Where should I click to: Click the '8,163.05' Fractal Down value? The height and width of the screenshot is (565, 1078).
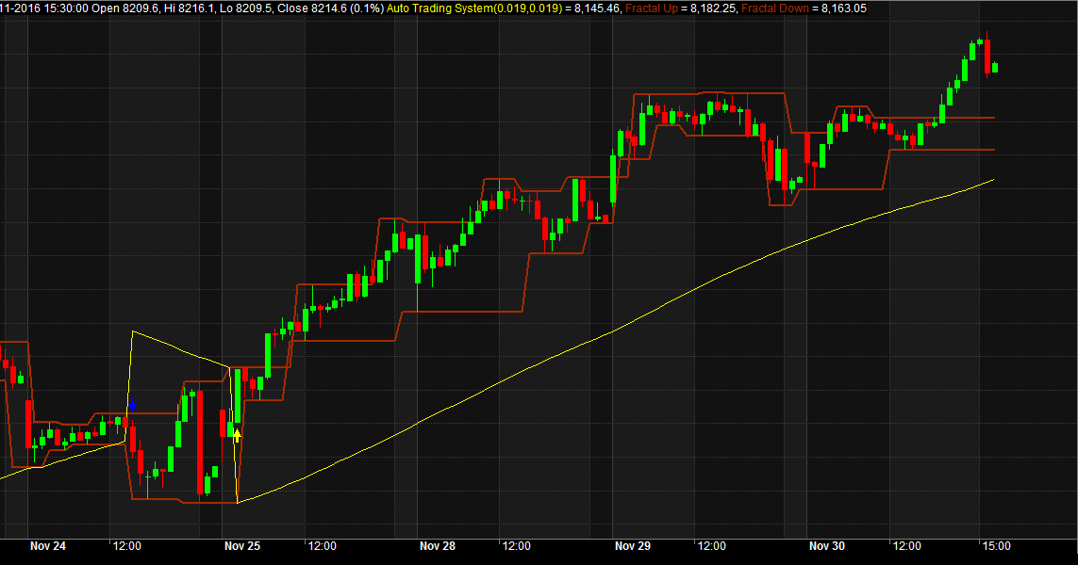pos(844,8)
